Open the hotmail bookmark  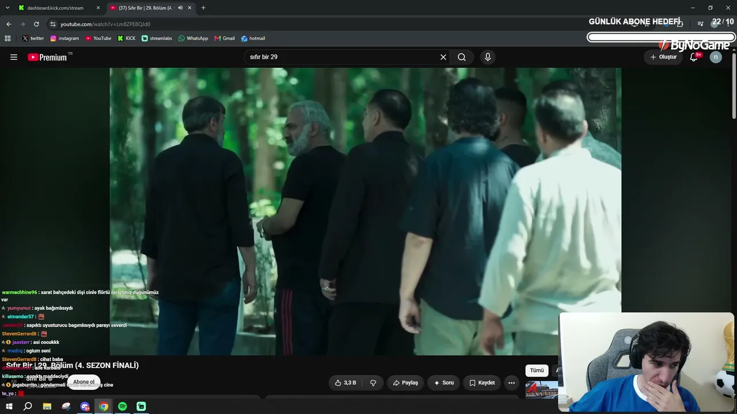253,39
